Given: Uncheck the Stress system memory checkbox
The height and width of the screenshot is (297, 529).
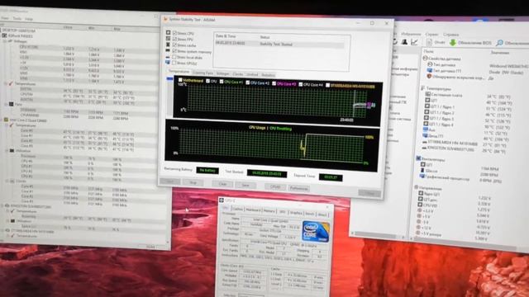Looking at the screenshot, I should click(174, 51).
